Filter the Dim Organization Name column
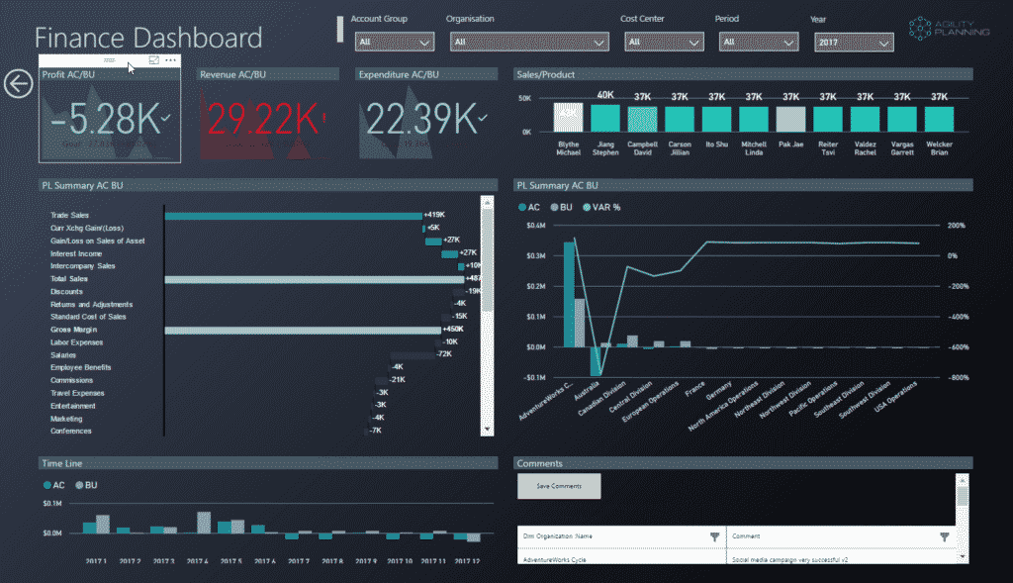The image size is (1013, 583). pyautogui.click(x=714, y=536)
